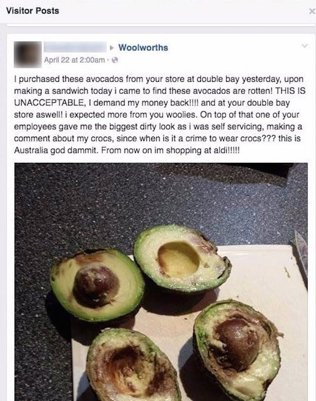Image resolution: width=316 pixels, height=401 pixels.
Task: Close the Visitor Posts panel
Action: (312, 11)
